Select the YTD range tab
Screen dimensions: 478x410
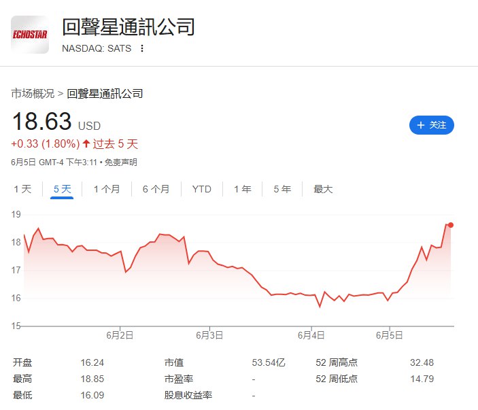pos(202,189)
